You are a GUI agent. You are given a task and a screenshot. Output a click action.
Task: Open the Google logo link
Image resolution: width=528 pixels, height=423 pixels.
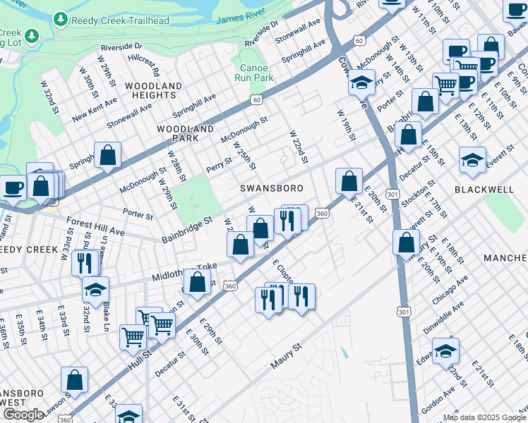[x=24, y=415]
